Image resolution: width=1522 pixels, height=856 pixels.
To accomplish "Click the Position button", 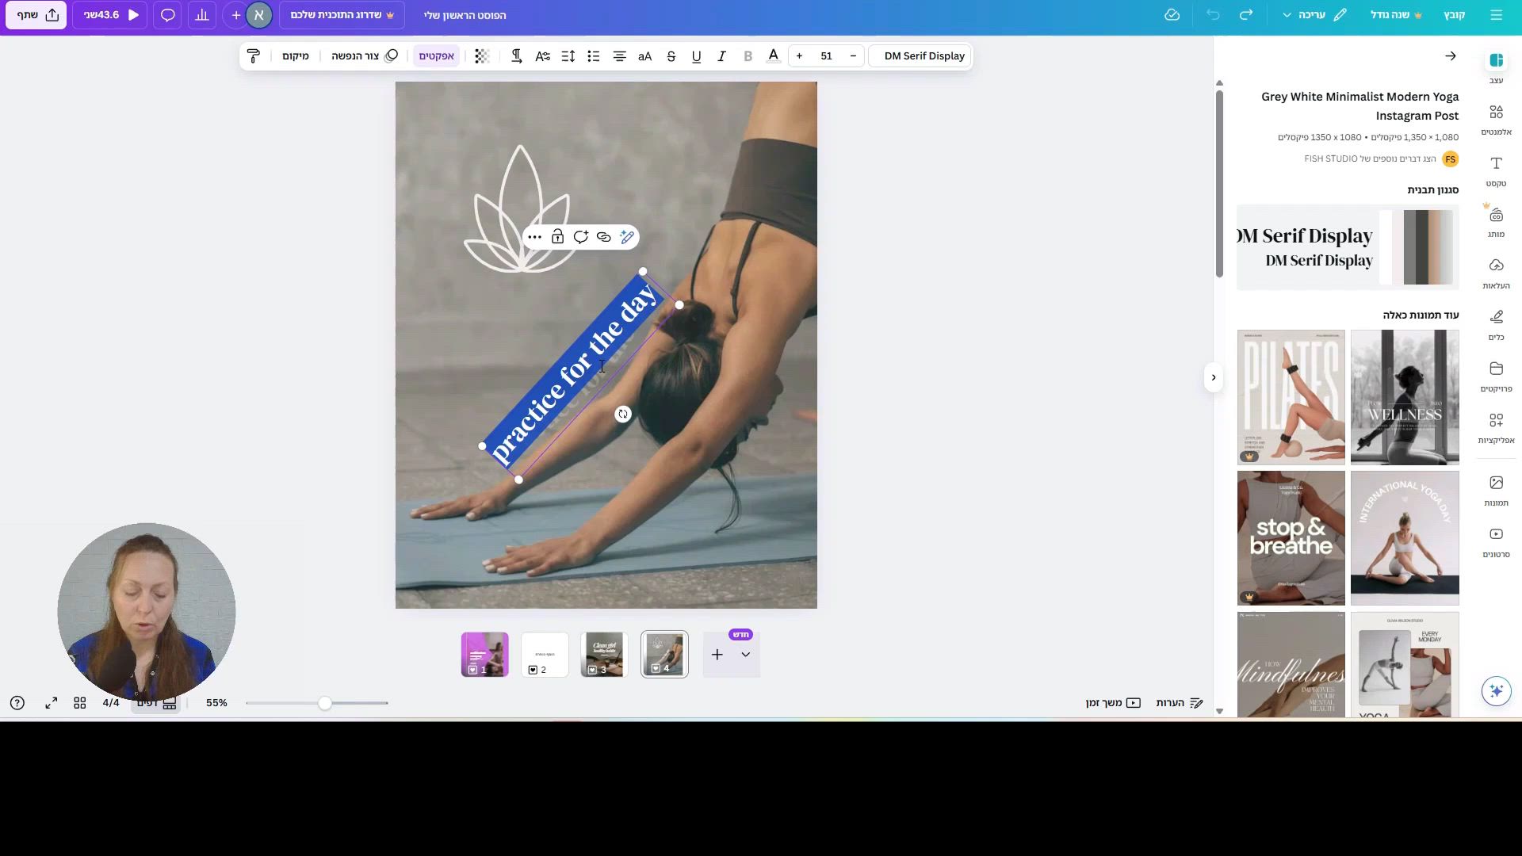I will coord(295,56).
